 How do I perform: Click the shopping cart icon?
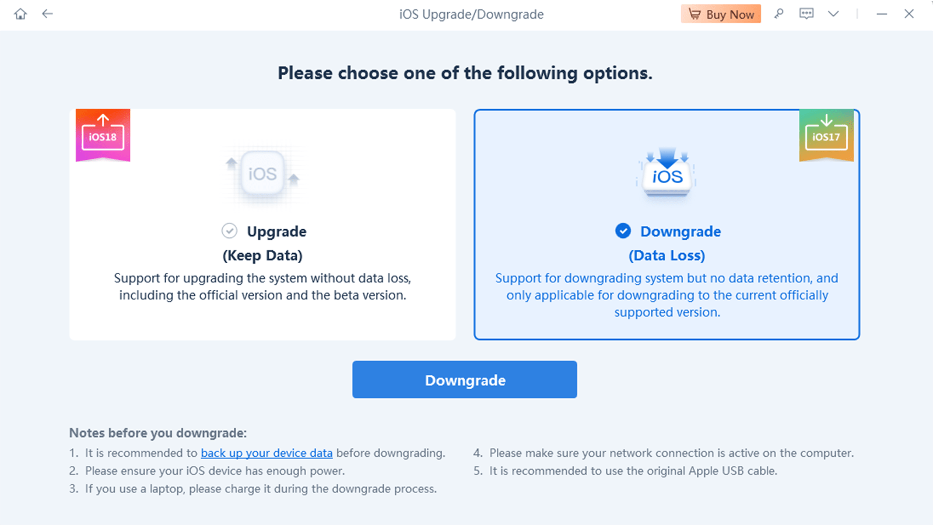click(x=695, y=14)
